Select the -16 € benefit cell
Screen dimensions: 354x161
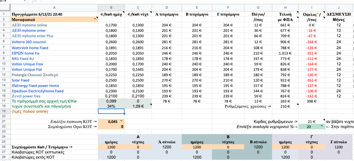point(312,31)
